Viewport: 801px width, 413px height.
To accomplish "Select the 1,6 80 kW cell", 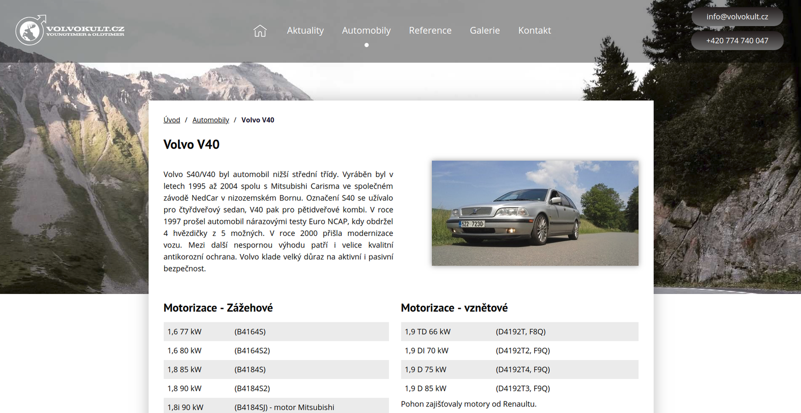I will click(197, 350).
